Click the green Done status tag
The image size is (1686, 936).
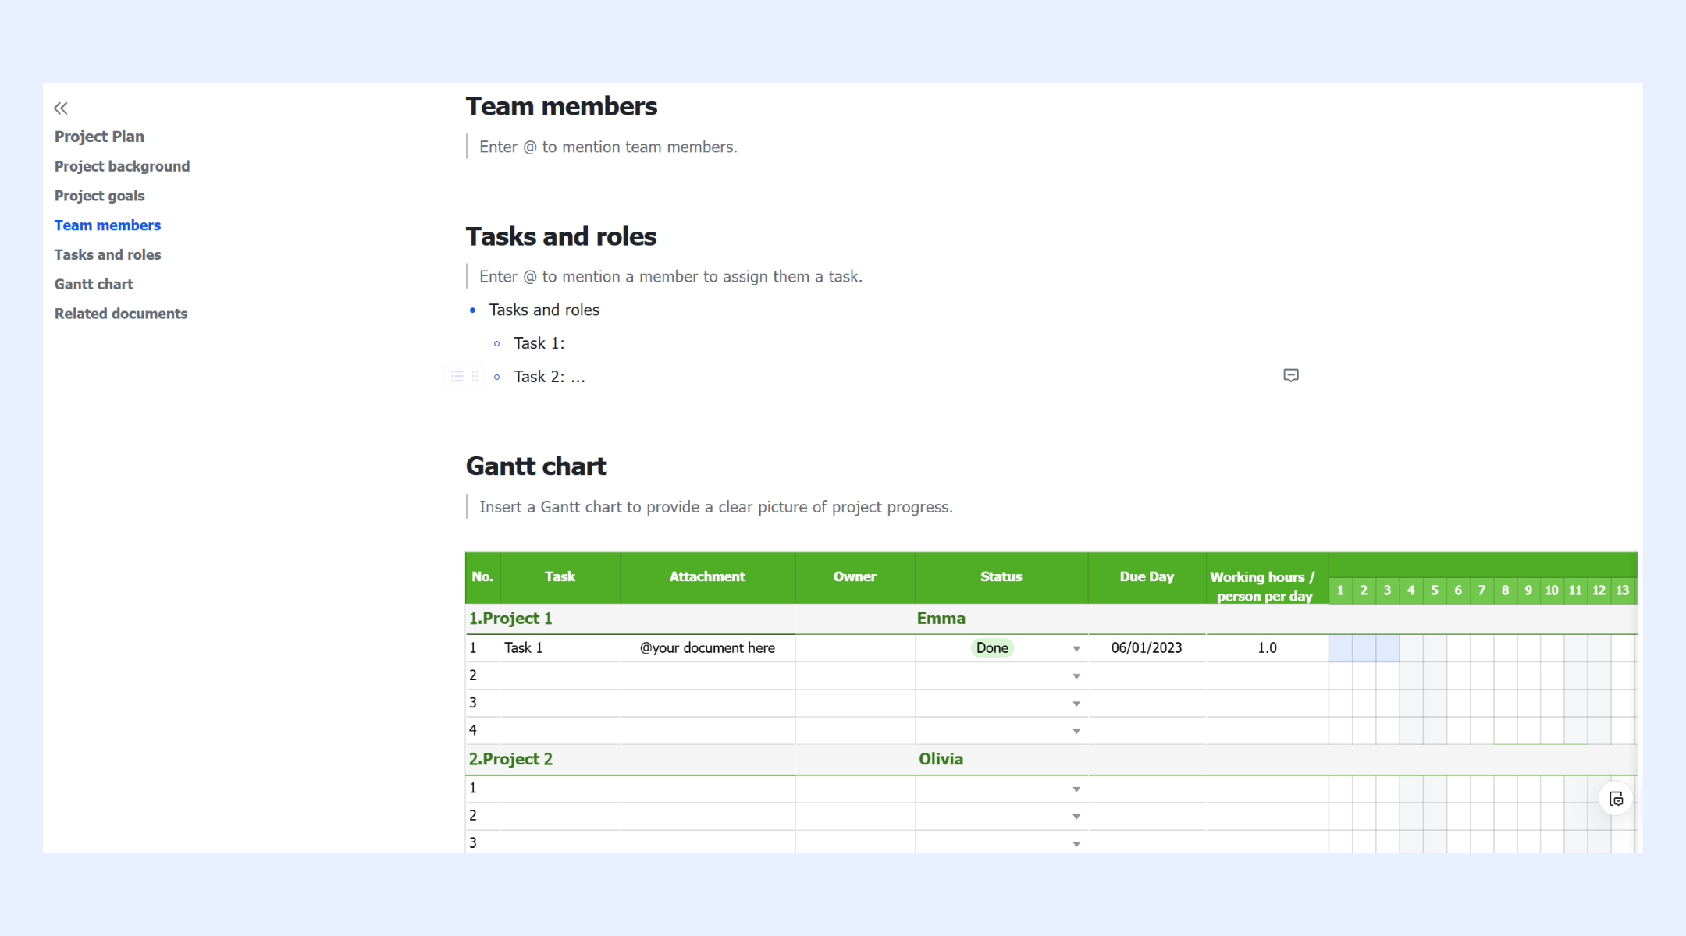(x=992, y=648)
